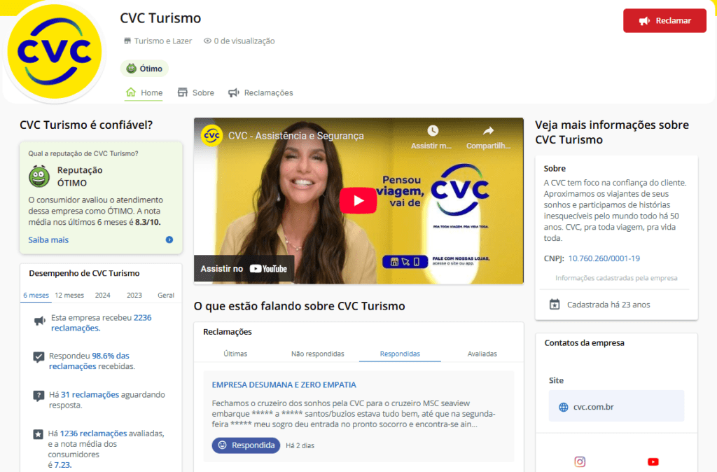This screenshot has height=472, width=717.
Task: Click the CVC channel avatar in video
Action: pos(211,135)
